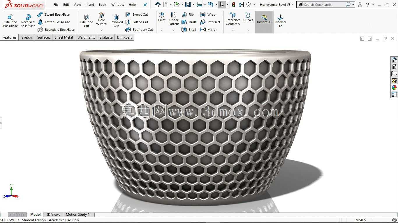Click the Mirror feature icon

[x=203, y=30]
